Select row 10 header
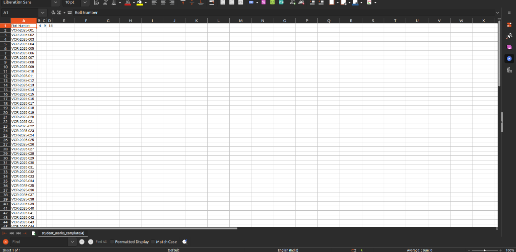 point(5,67)
